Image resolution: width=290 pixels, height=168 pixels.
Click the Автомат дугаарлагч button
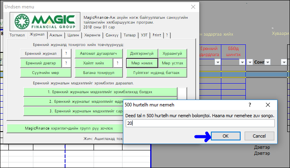(x=99, y=53)
